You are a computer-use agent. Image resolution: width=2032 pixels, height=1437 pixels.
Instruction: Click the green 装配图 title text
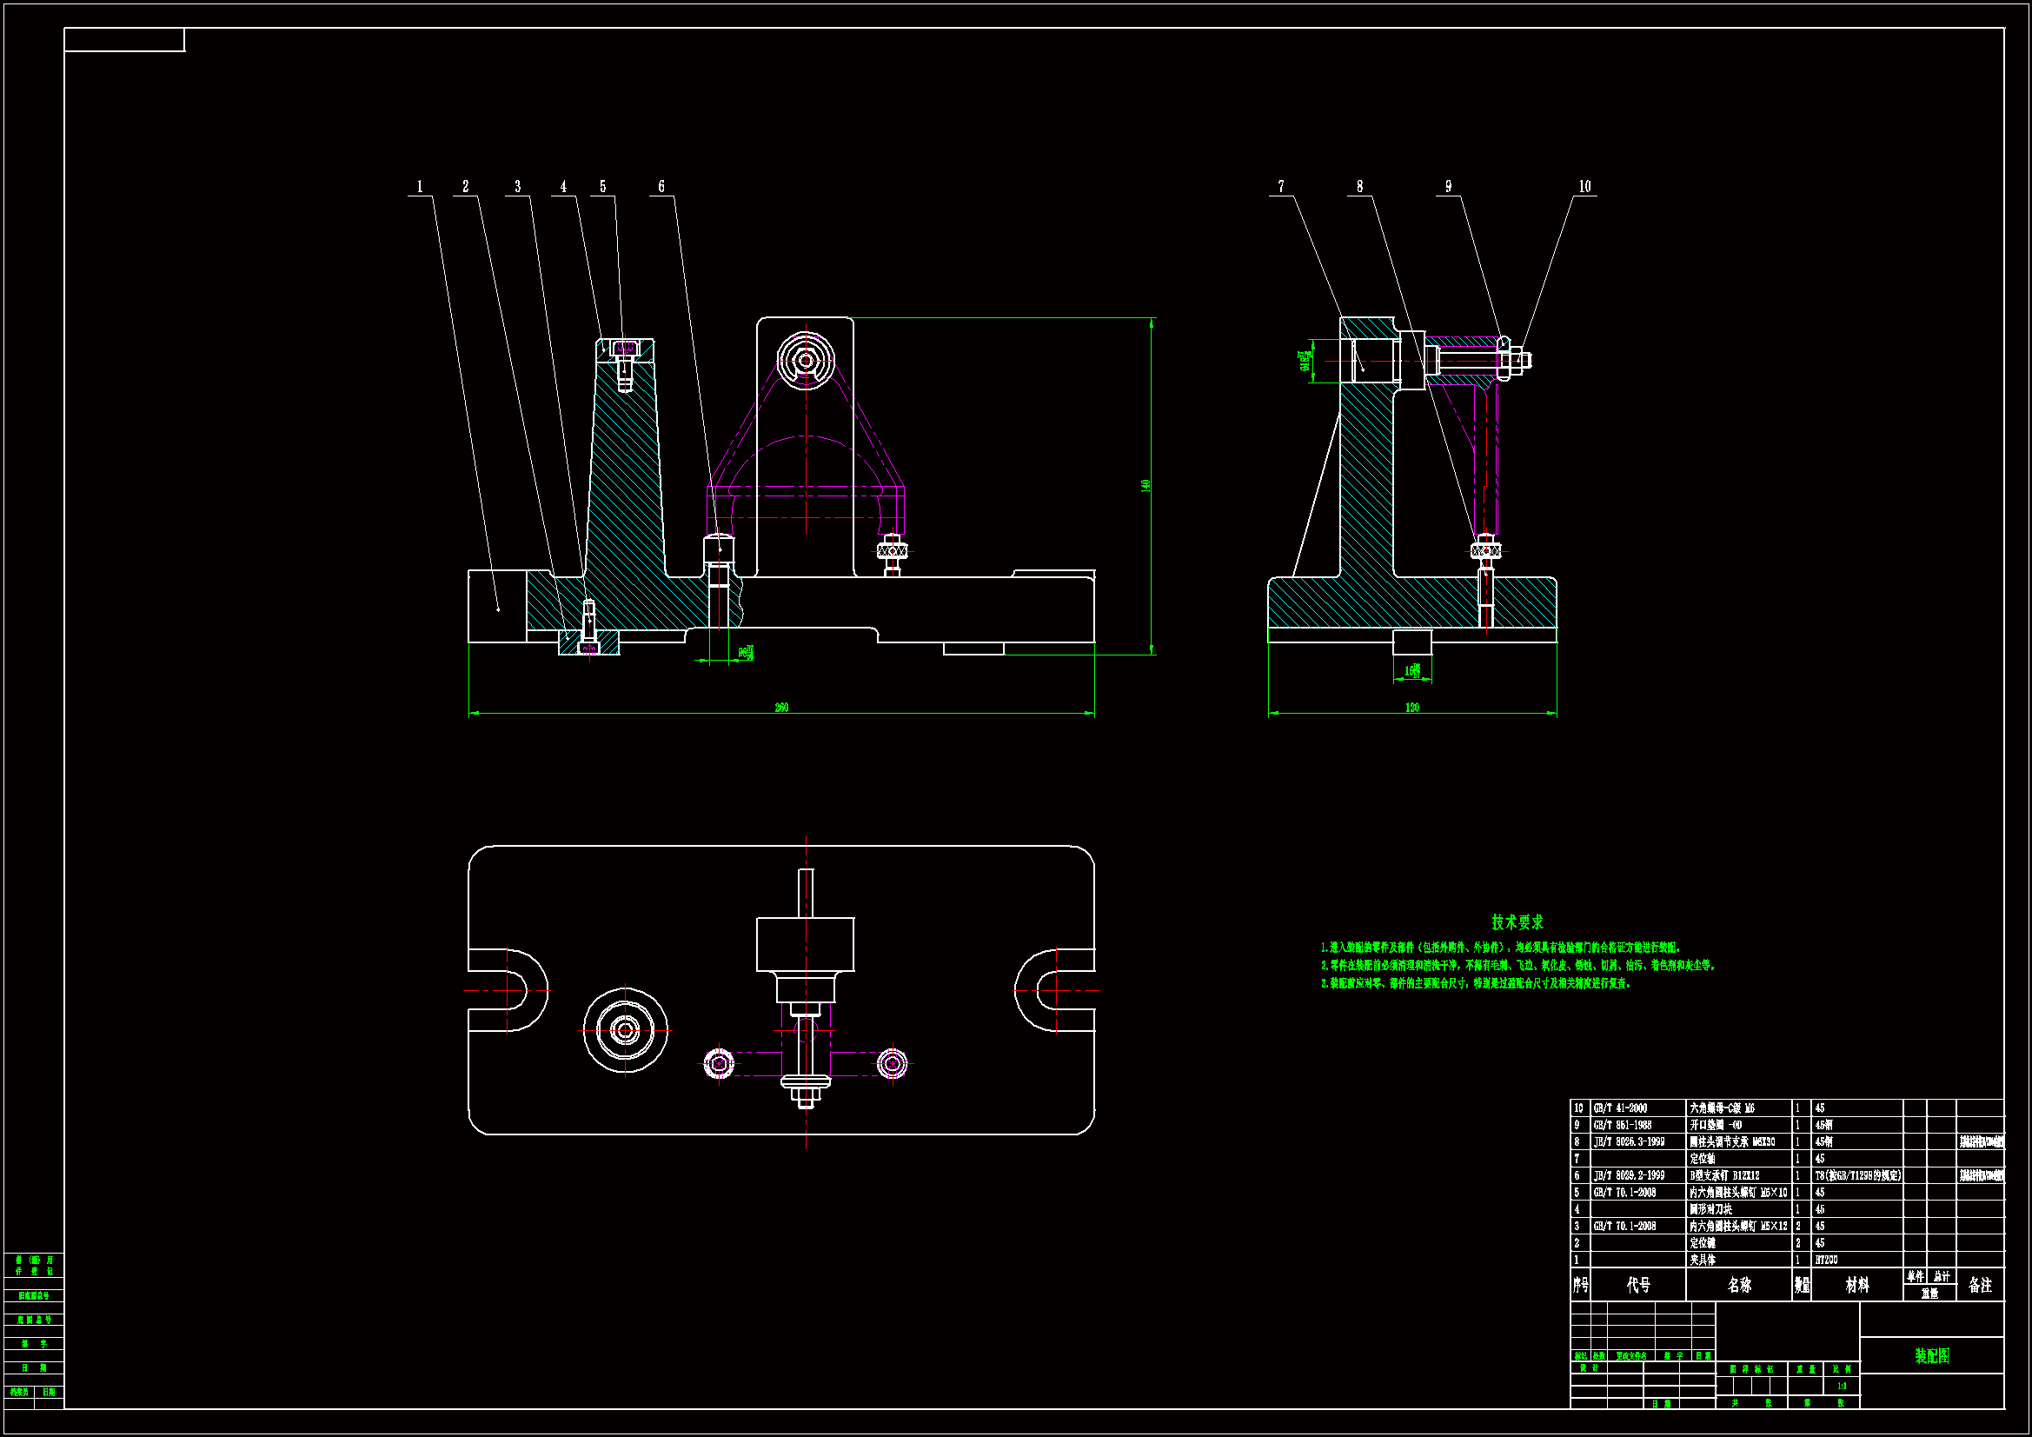1931,1355
